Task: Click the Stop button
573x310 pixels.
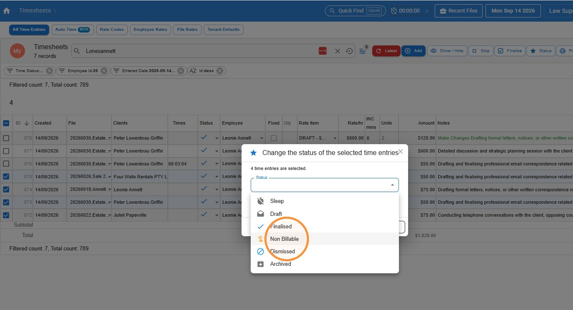Action: point(481,51)
